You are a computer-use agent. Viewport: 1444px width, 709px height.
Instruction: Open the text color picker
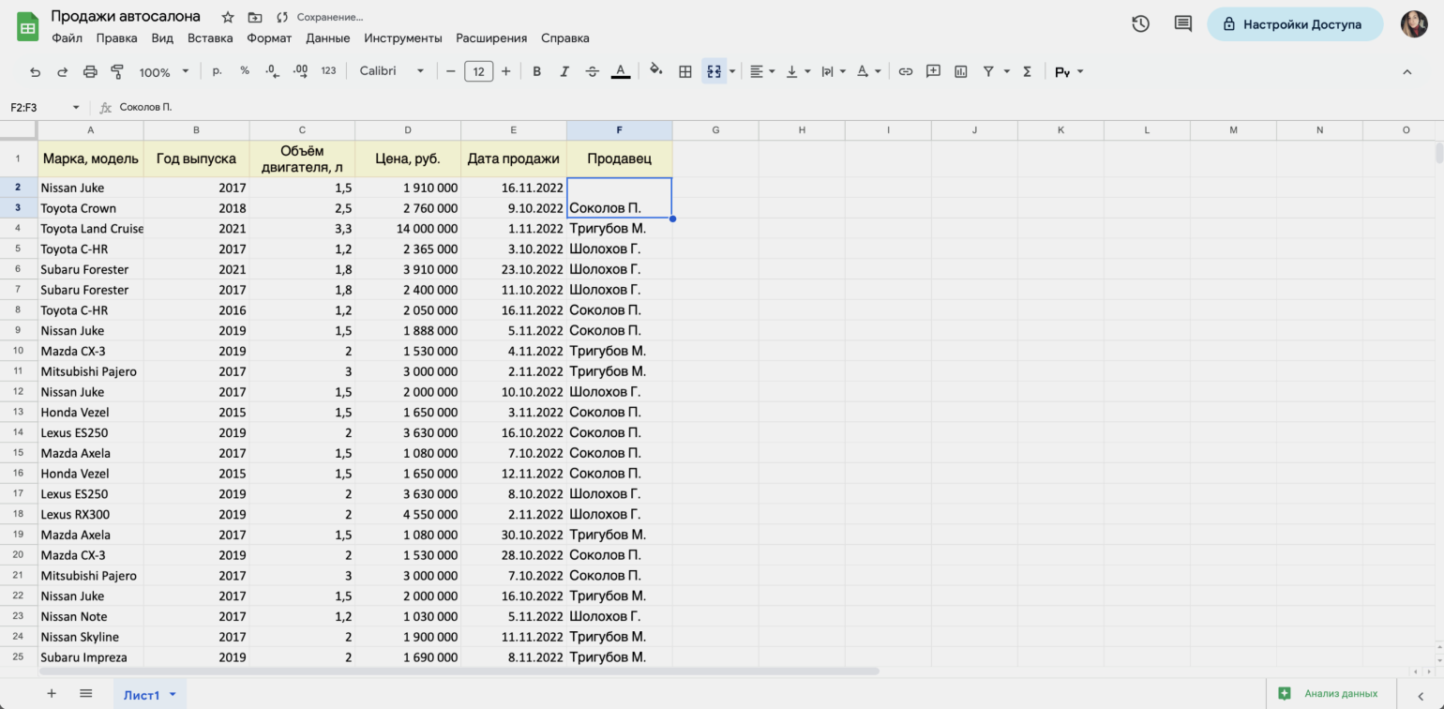620,71
